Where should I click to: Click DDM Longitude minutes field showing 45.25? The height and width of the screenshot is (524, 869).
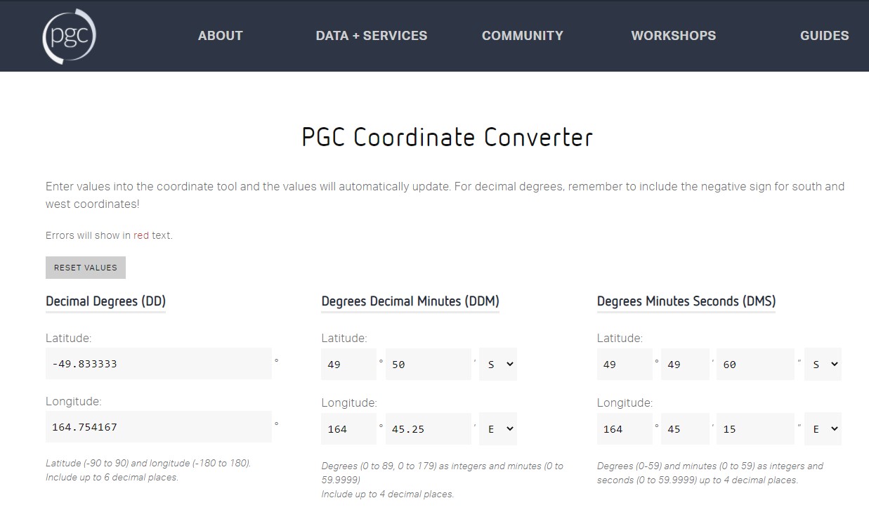tap(428, 428)
